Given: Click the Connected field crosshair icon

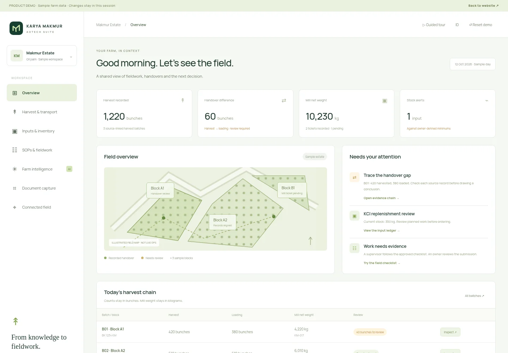Looking at the screenshot, I should point(14,207).
